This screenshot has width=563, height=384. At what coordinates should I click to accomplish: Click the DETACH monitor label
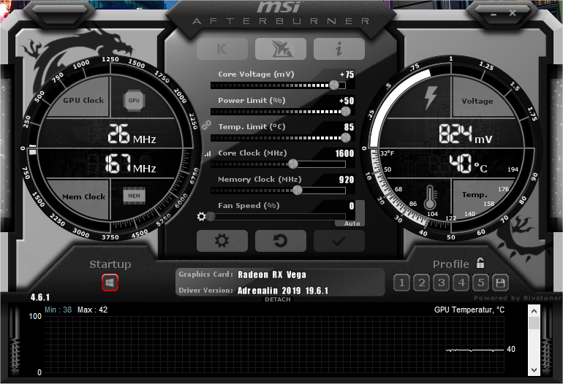point(278,299)
